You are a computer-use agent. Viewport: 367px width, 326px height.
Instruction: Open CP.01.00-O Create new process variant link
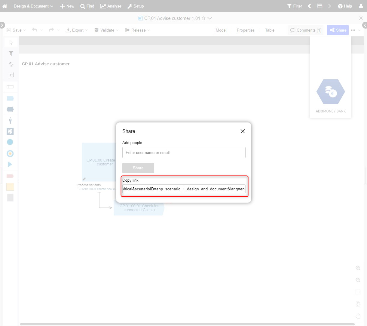tap(98, 189)
